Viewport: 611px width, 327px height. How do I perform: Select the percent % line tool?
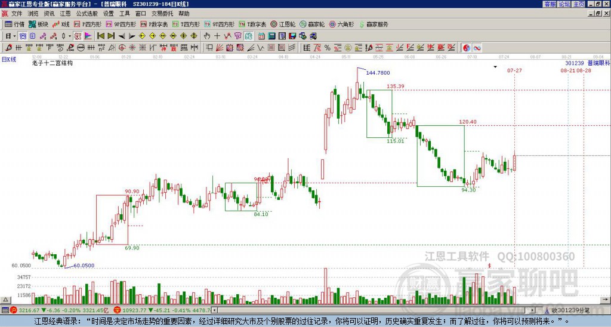(x=328, y=48)
